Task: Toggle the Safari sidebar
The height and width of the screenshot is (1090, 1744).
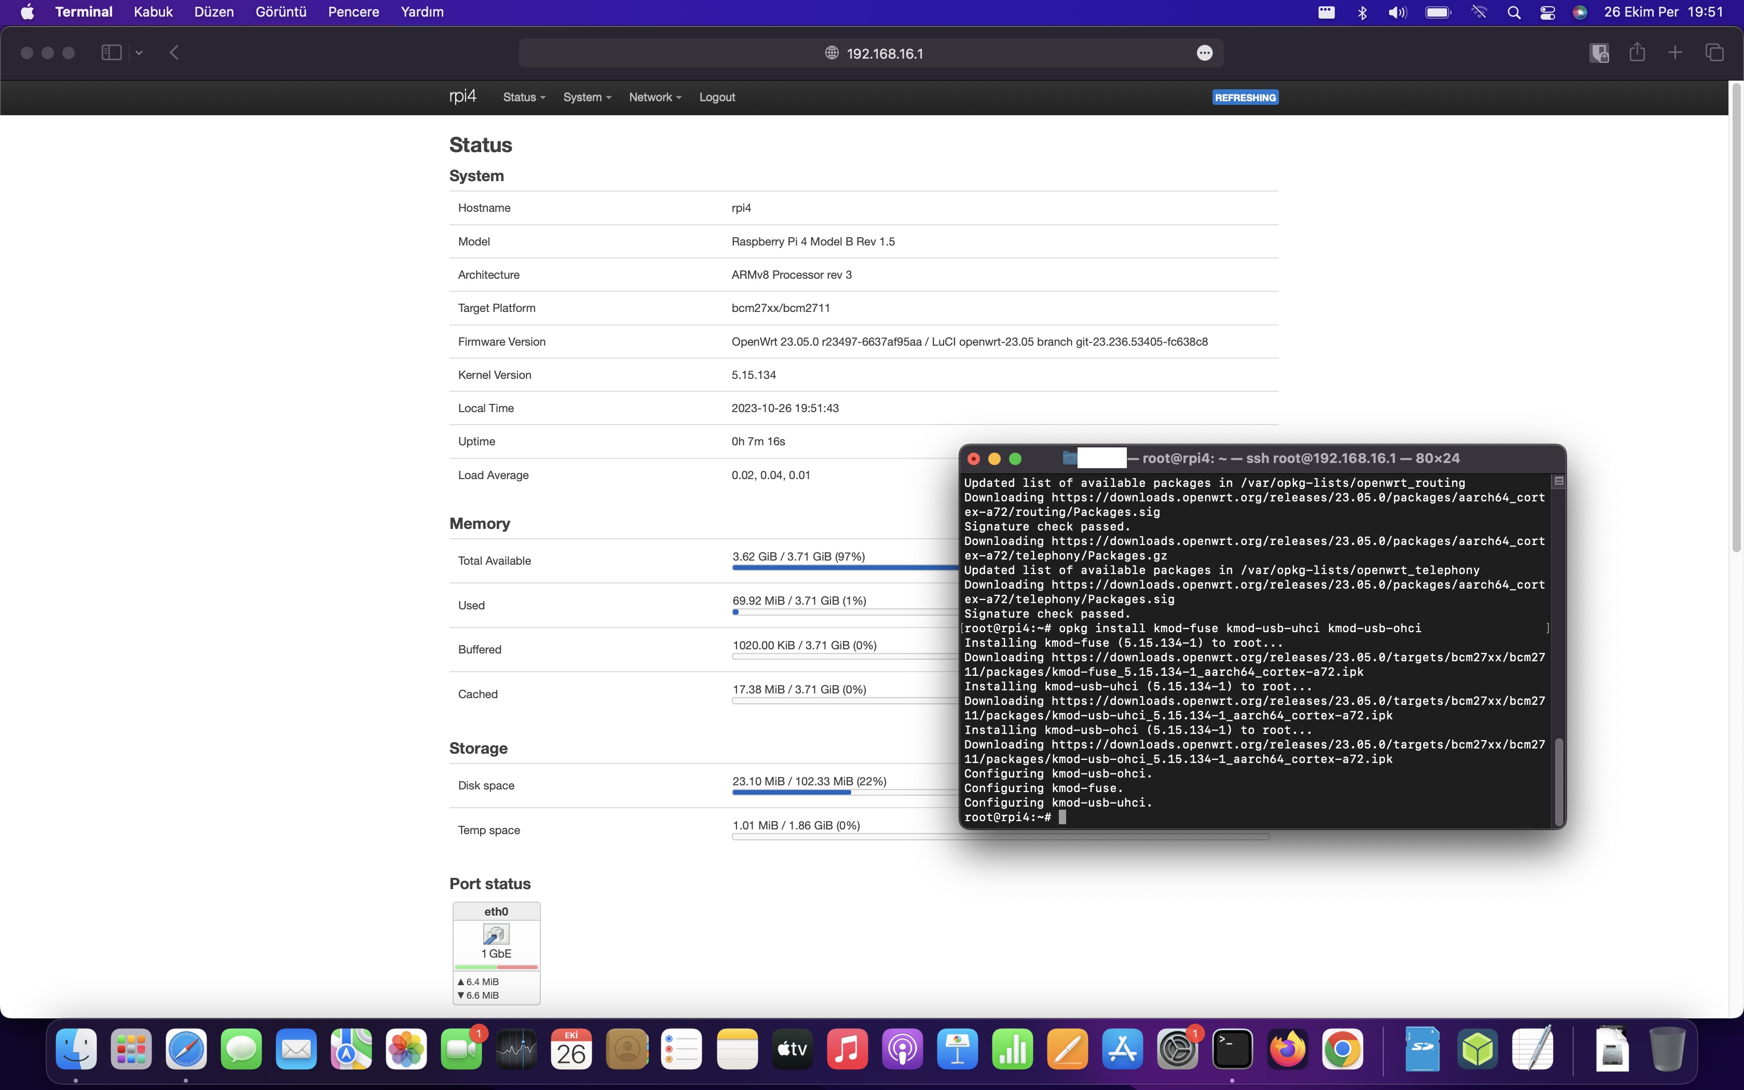Action: [x=111, y=52]
